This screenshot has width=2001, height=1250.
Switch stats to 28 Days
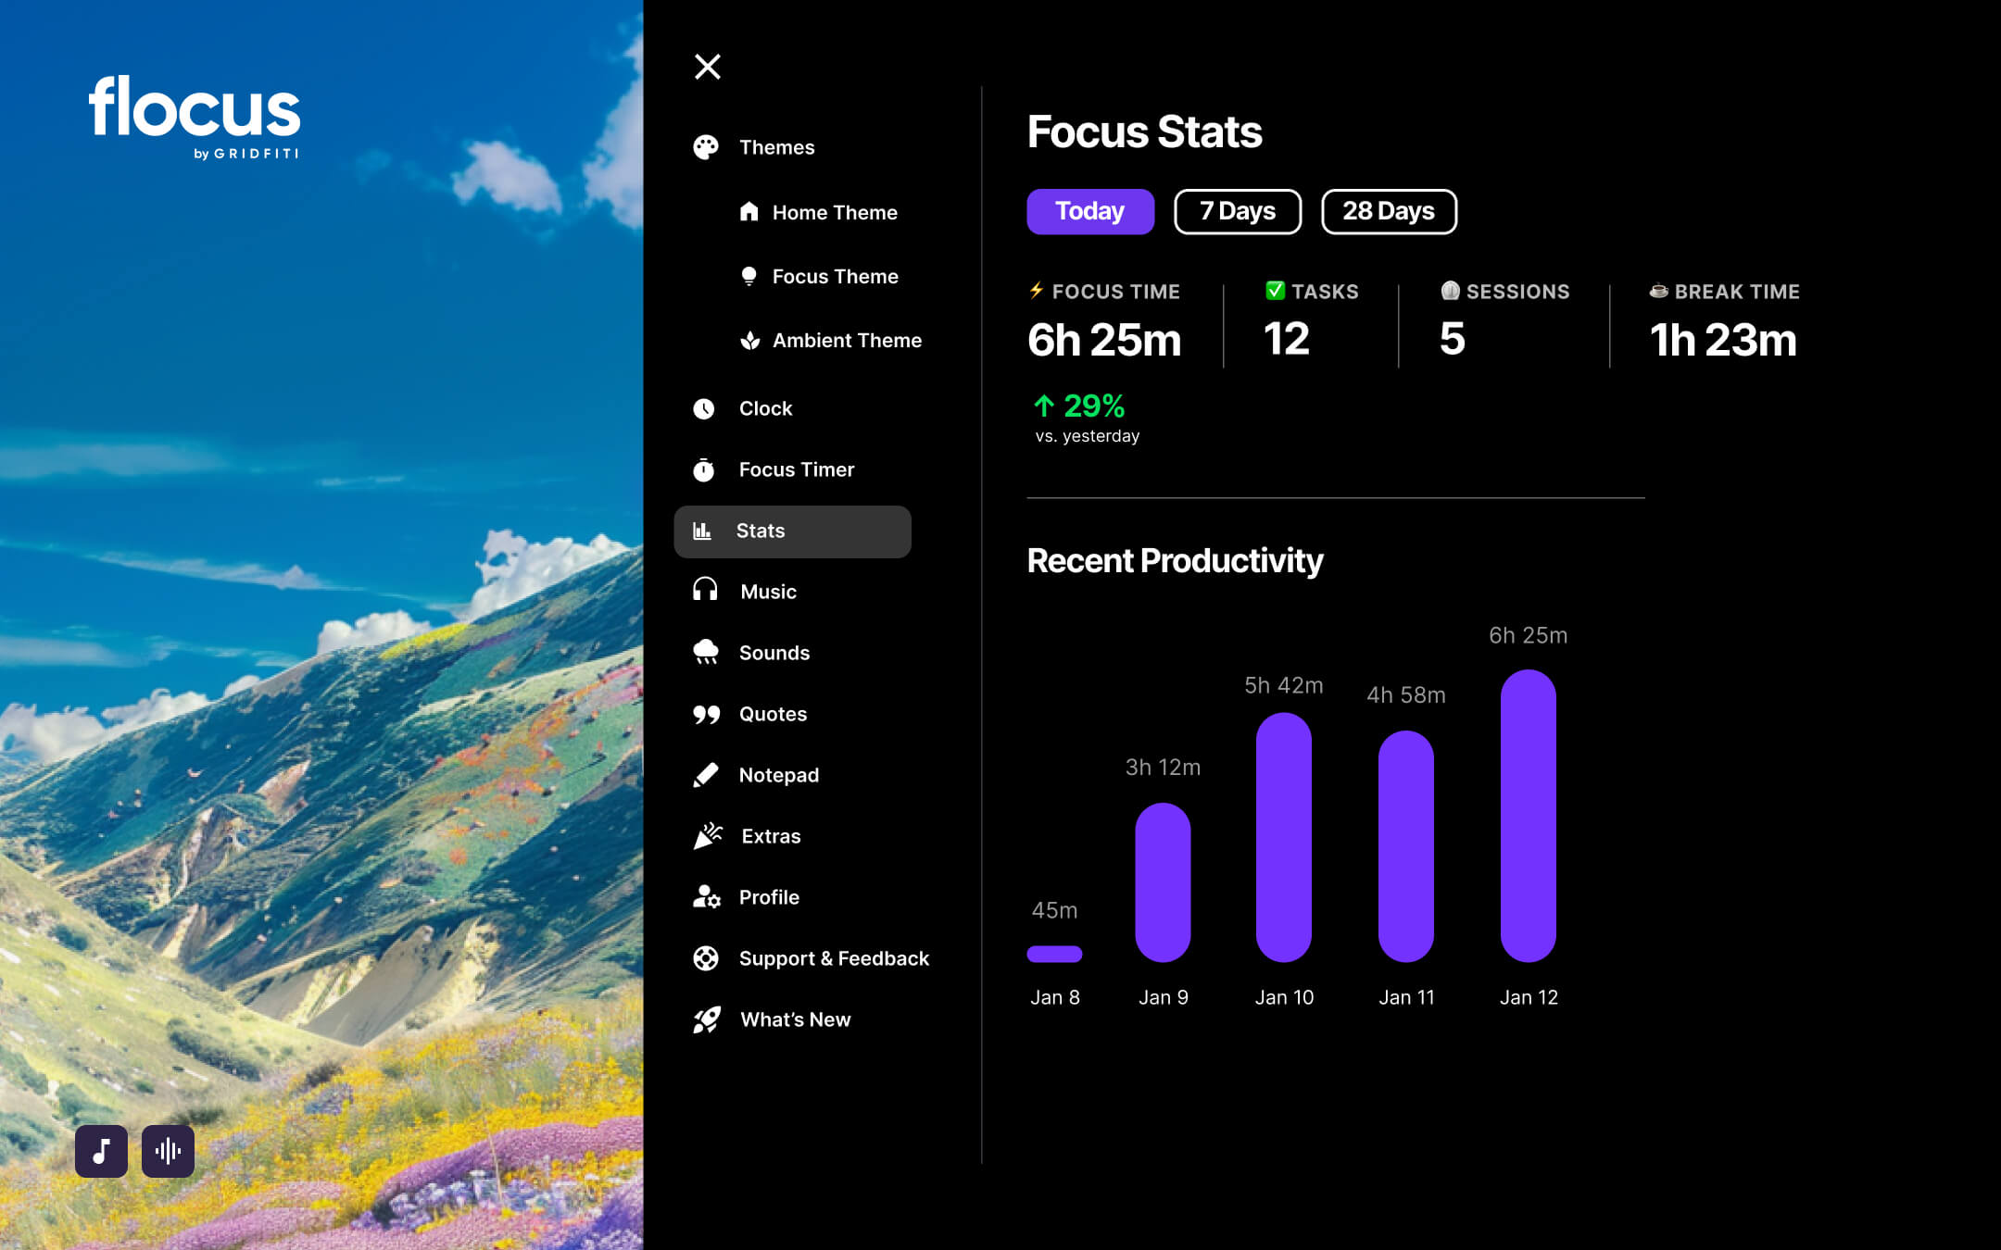[x=1388, y=211]
